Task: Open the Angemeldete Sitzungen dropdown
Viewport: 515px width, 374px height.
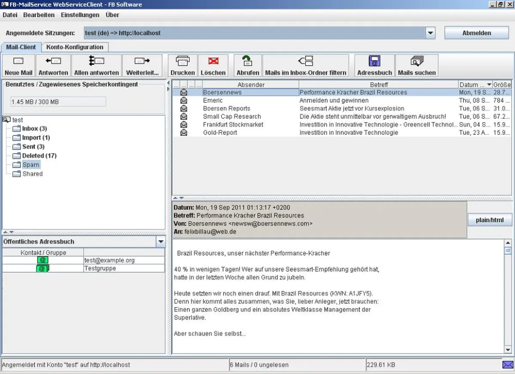Action: [x=430, y=33]
